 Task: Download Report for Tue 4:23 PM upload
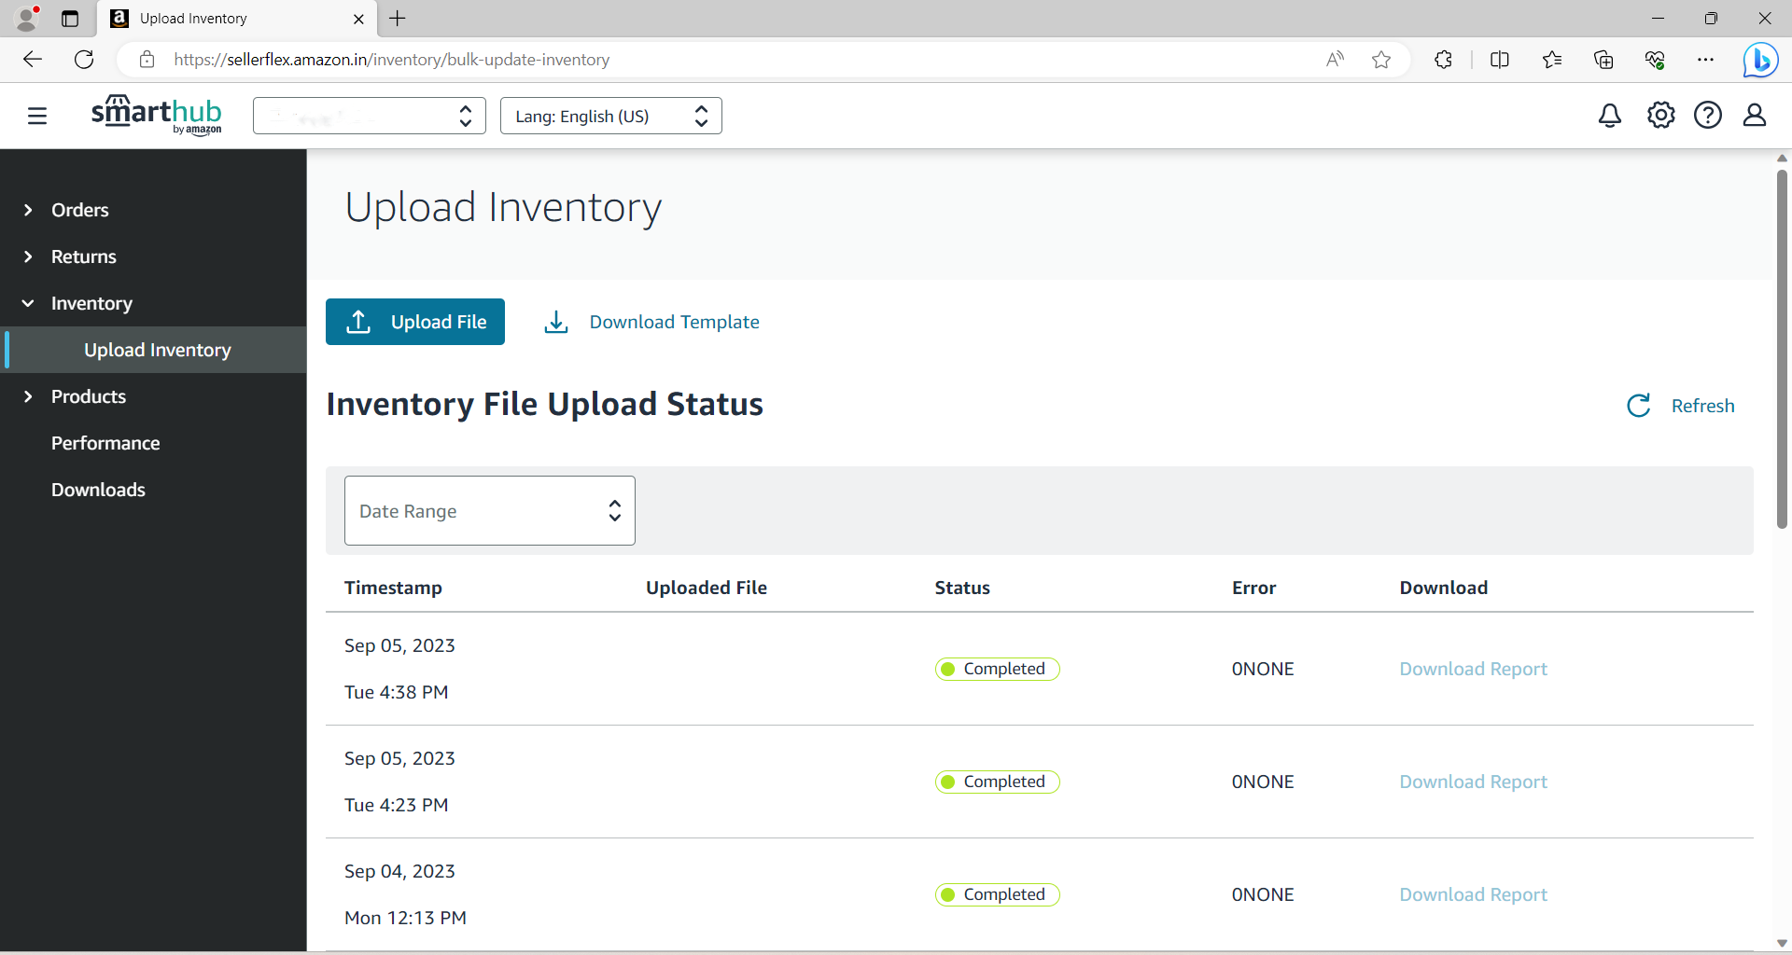[x=1473, y=782]
